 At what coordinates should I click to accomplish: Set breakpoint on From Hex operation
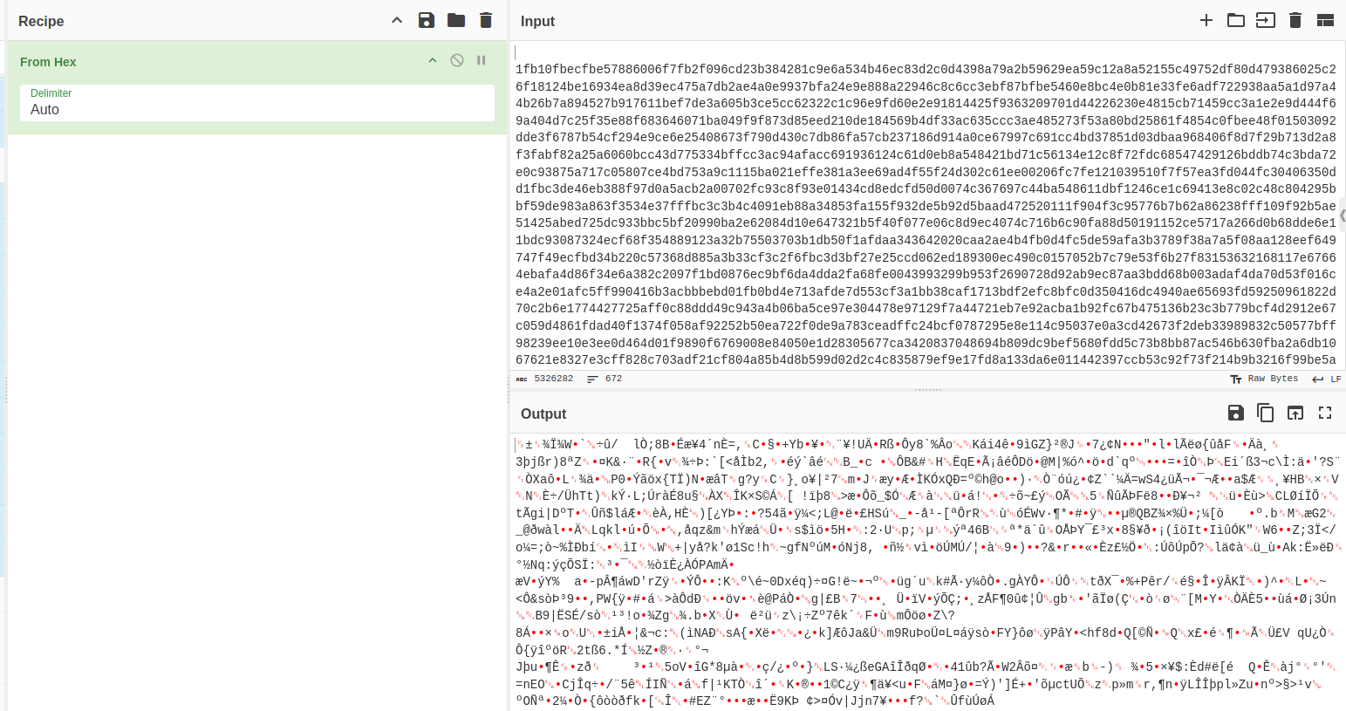tap(481, 60)
